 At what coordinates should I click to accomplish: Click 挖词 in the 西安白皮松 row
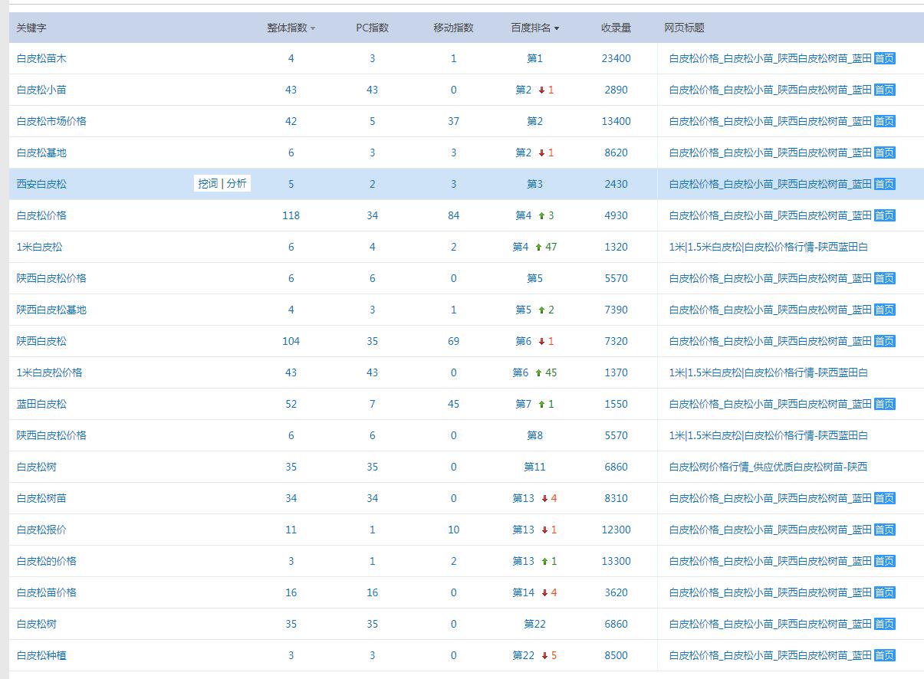(208, 184)
